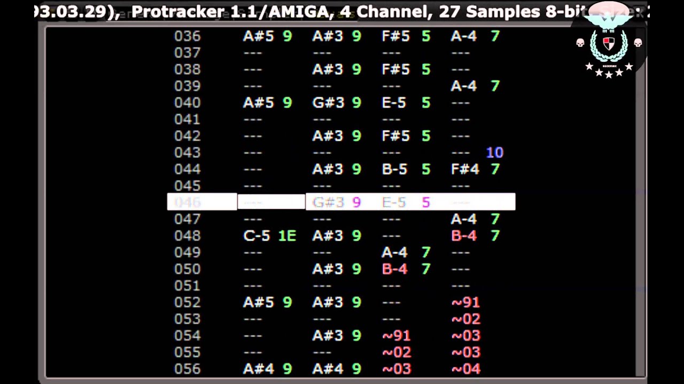
Task: Click note A#5 in row 036
Action: pyautogui.click(x=259, y=36)
